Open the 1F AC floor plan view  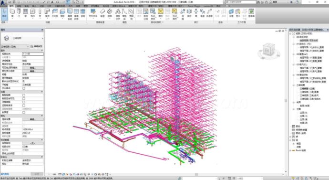click(311, 58)
